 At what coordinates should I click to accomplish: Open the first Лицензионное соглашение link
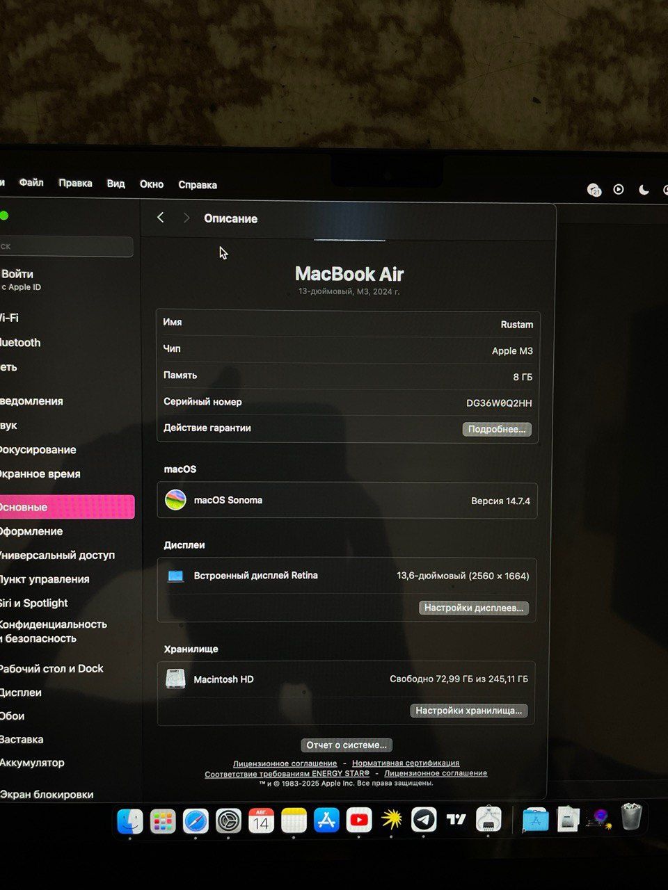[285, 763]
